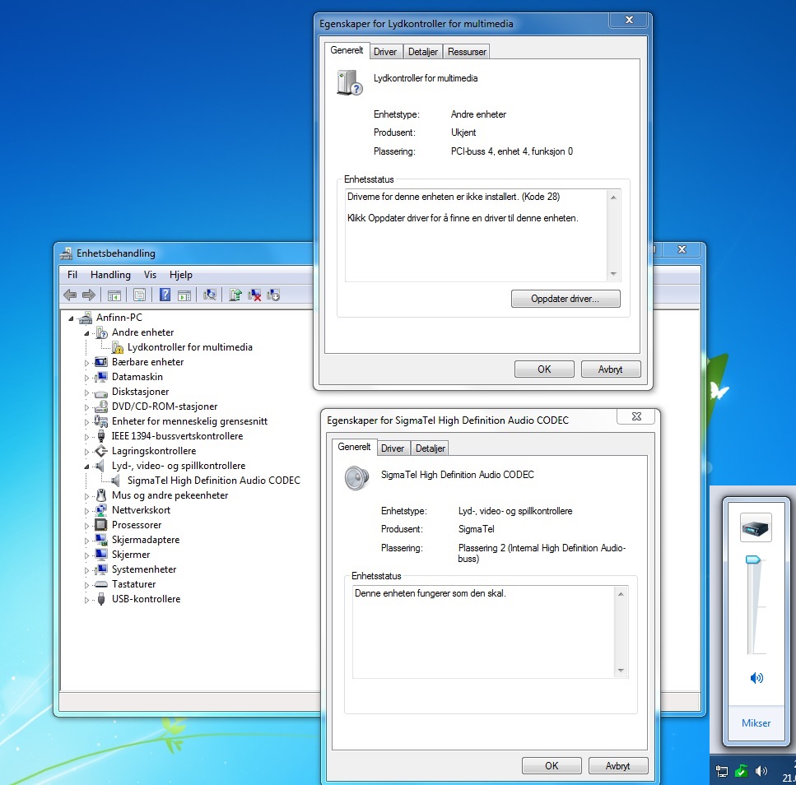Select the Nettverkskort network adapter icon
The height and width of the screenshot is (785, 796).
click(x=101, y=510)
